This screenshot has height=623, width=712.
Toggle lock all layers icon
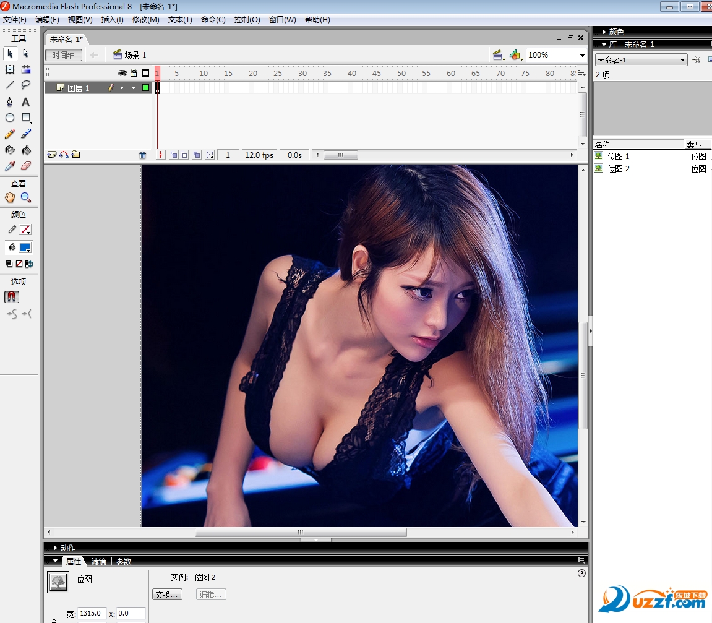tap(134, 73)
